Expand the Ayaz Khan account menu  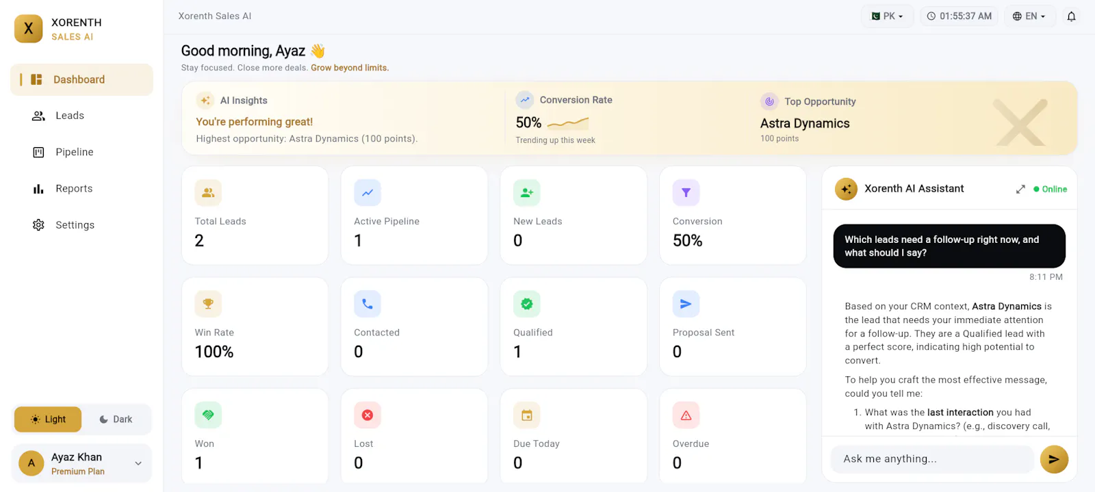(138, 463)
